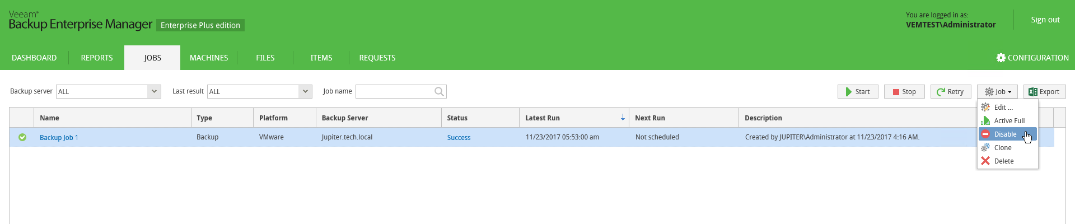Open Configuration settings

click(1032, 58)
